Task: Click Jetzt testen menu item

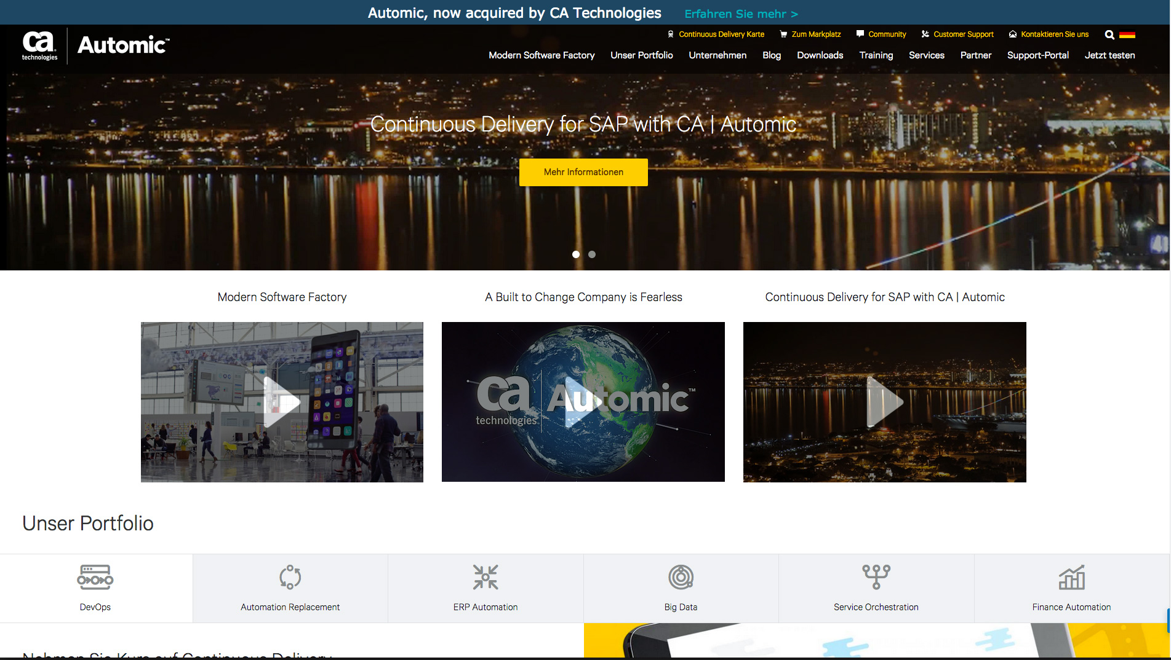Action: click(x=1109, y=55)
